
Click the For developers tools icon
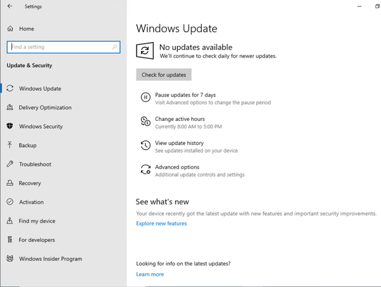[x=10, y=239]
